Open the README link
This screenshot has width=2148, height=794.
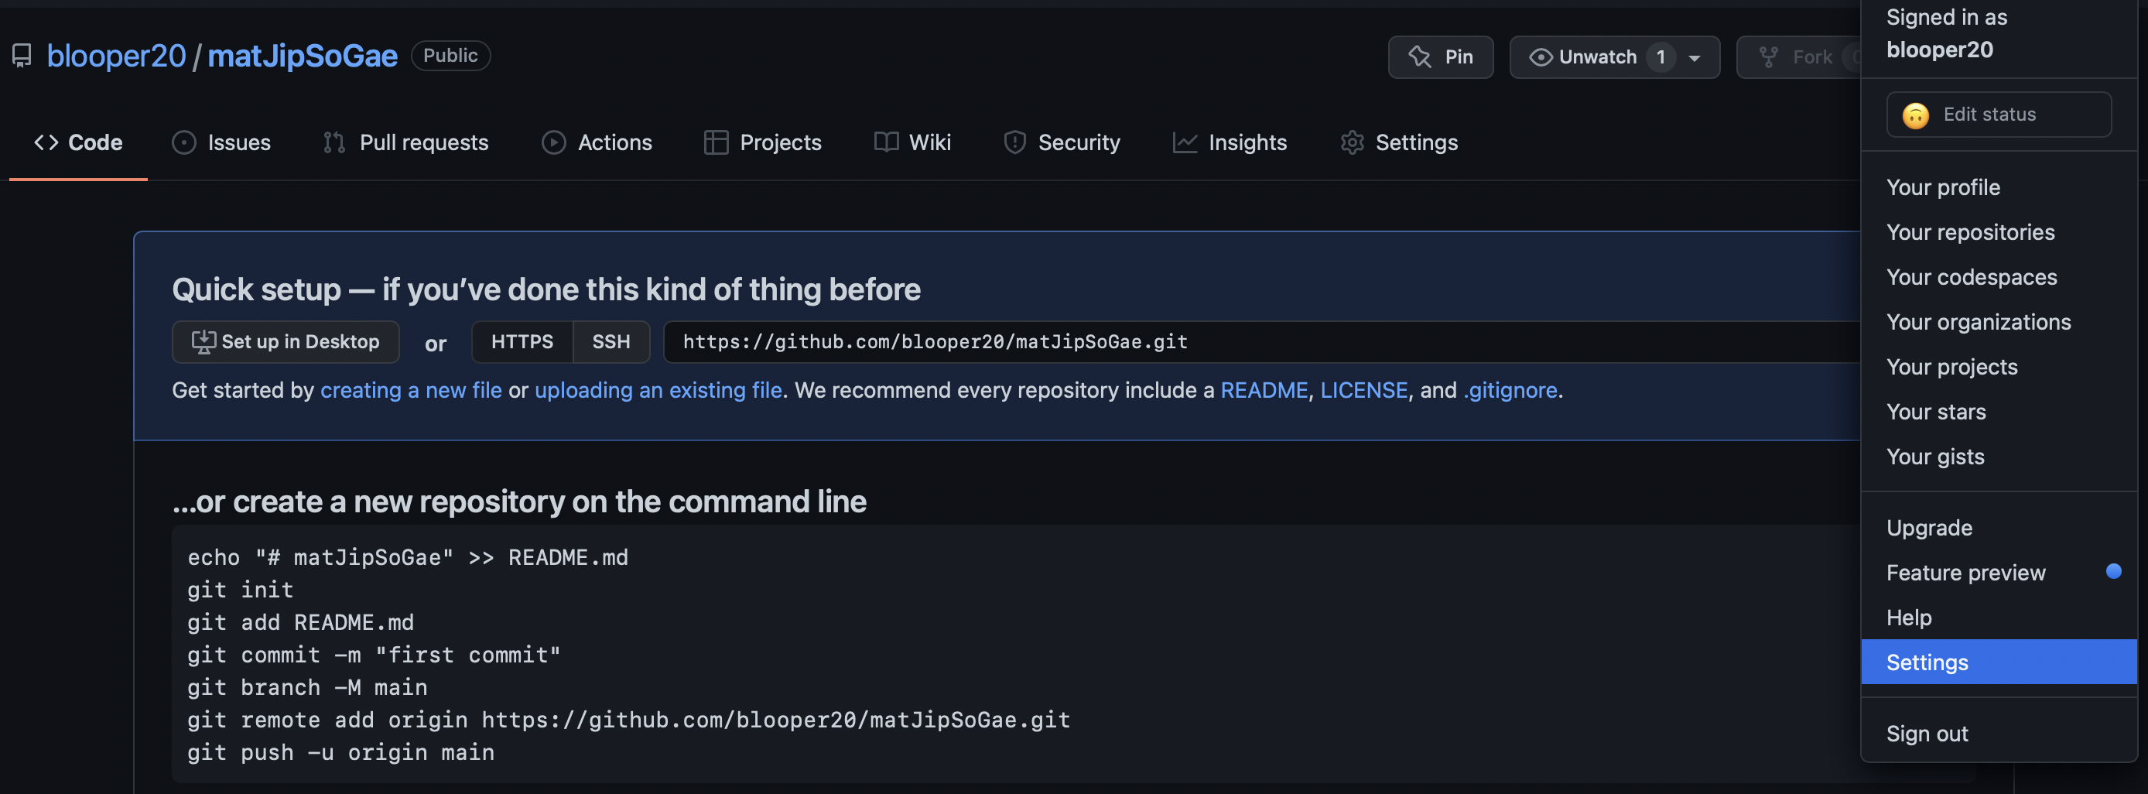[x=1264, y=390]
